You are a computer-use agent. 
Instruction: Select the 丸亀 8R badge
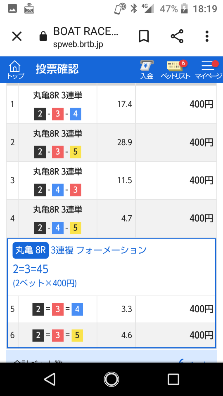point(31,250)
